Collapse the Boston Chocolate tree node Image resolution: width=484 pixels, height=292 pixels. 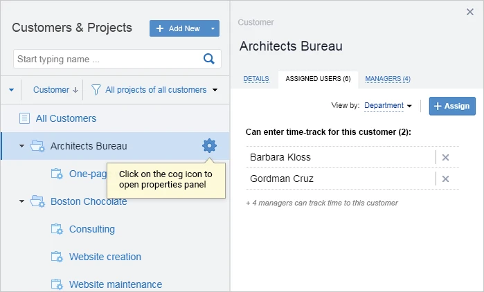point(21,201)
